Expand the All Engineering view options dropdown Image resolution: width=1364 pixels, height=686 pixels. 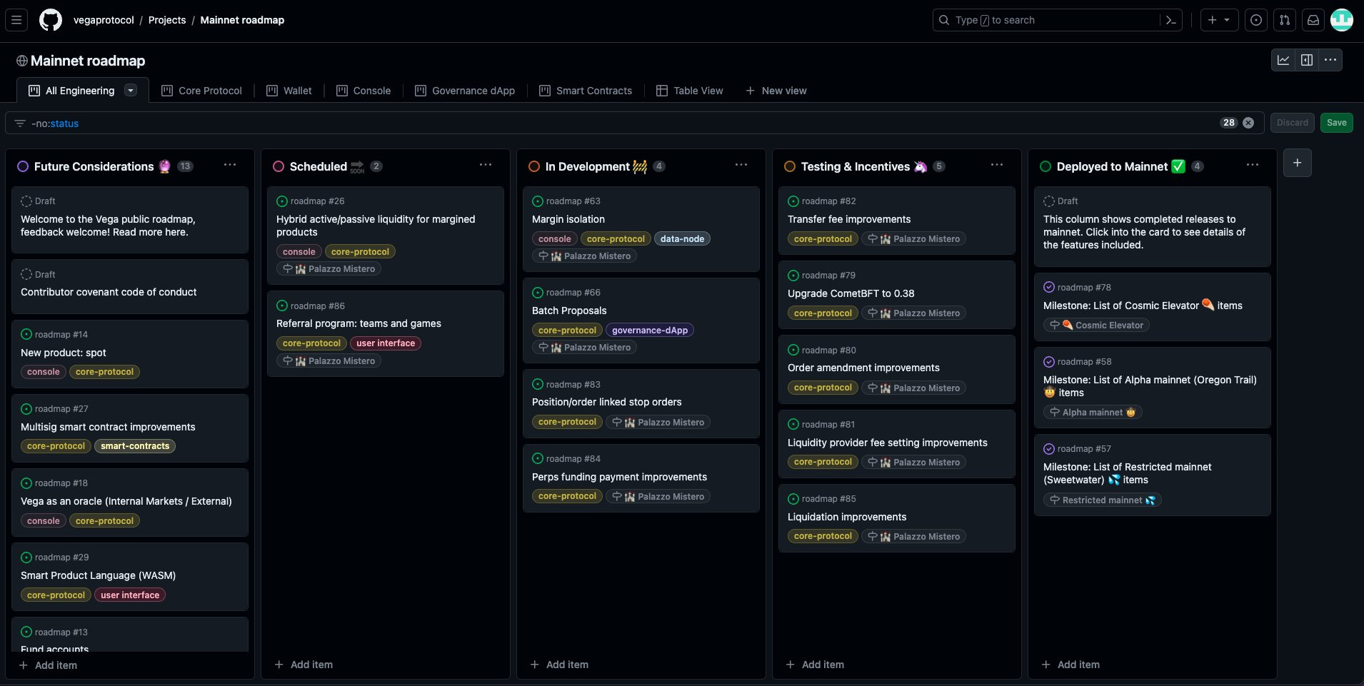(x=131, y=90)
